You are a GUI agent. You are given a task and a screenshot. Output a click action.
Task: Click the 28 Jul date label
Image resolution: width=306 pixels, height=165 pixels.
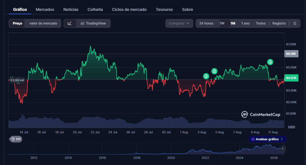point(148,132)
